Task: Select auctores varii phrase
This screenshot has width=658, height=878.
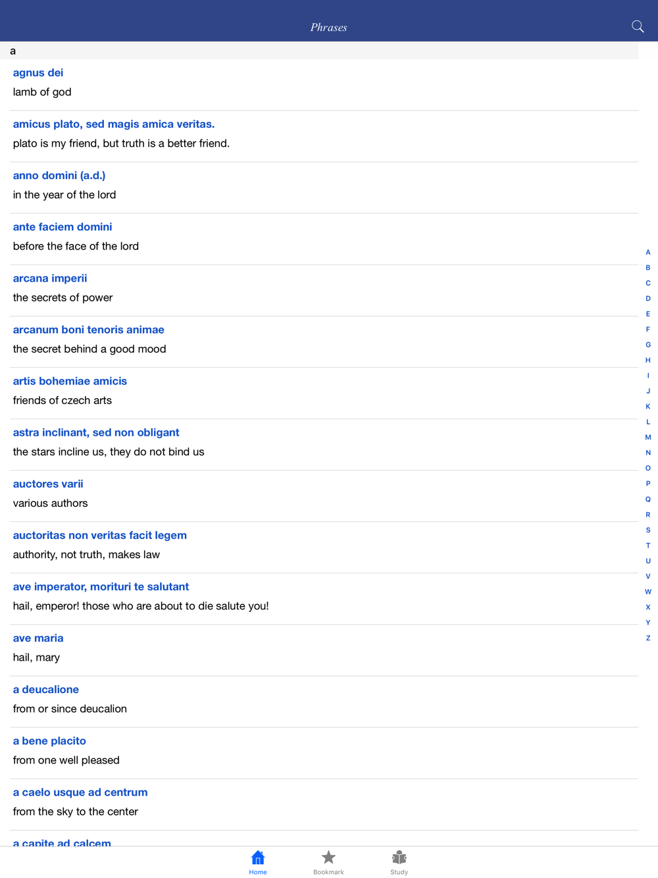Action: tap(324, 495)
